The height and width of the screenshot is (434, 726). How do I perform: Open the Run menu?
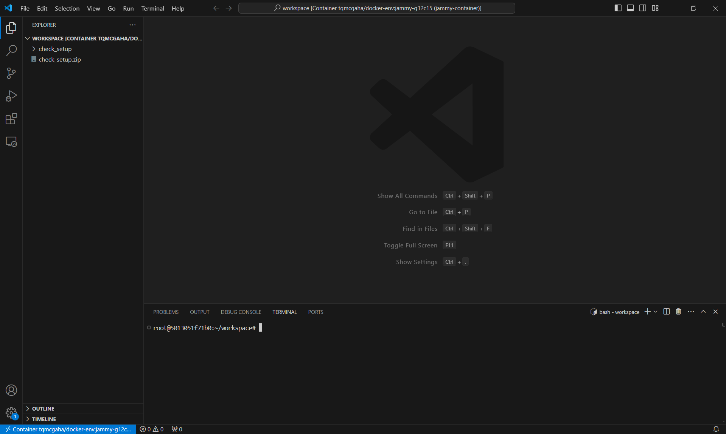pyautogui.click(x=128, y=8)
